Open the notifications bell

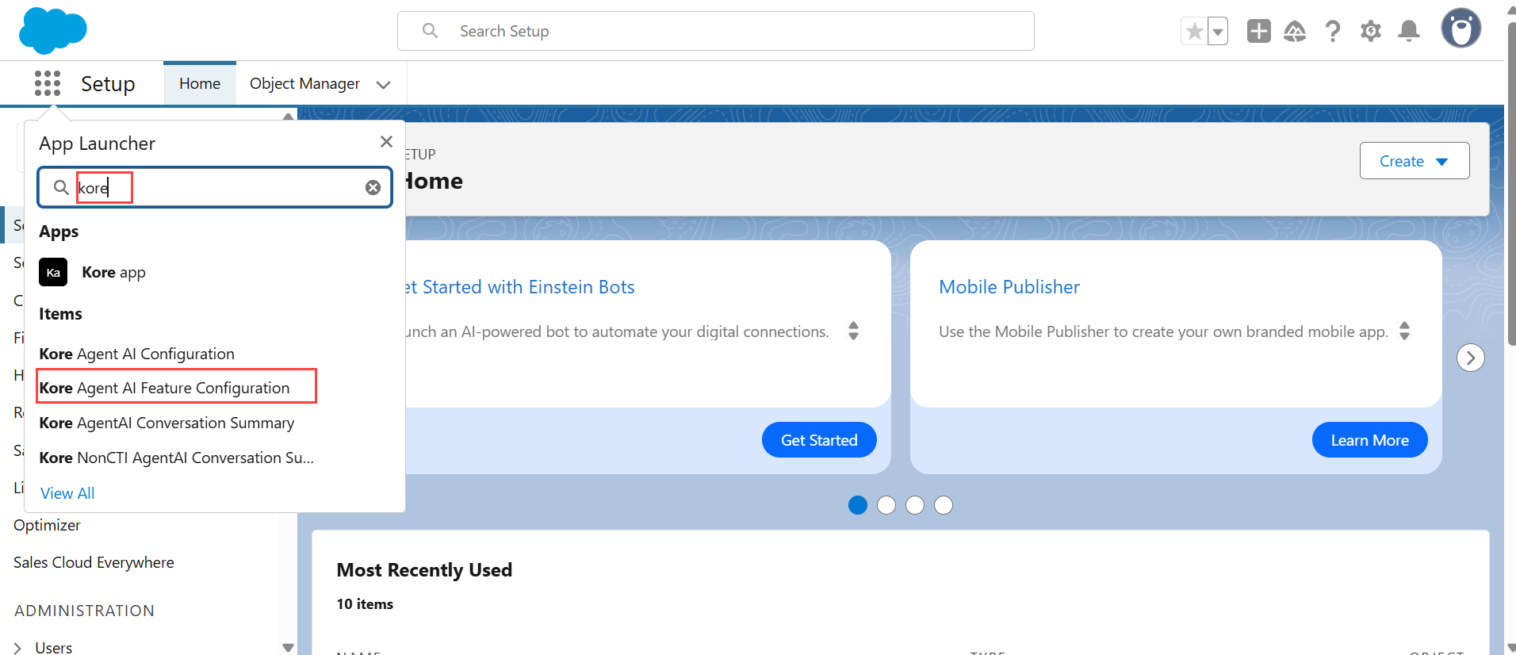(1409, 31)
